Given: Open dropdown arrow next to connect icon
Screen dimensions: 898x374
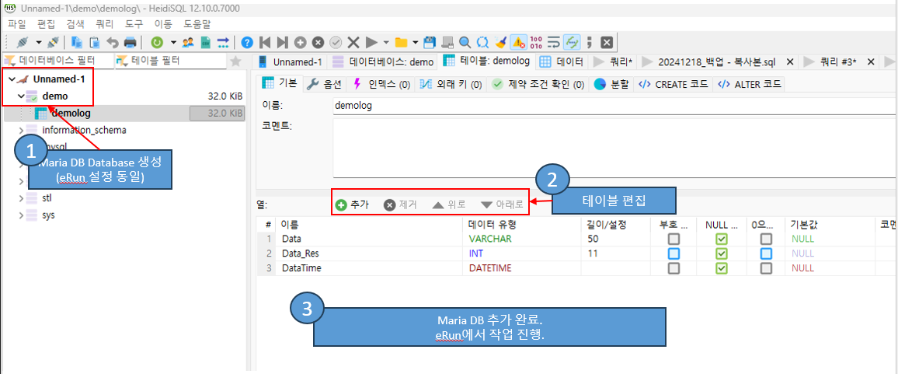Looking at the screenshot, I should click(x=38, y=42).
